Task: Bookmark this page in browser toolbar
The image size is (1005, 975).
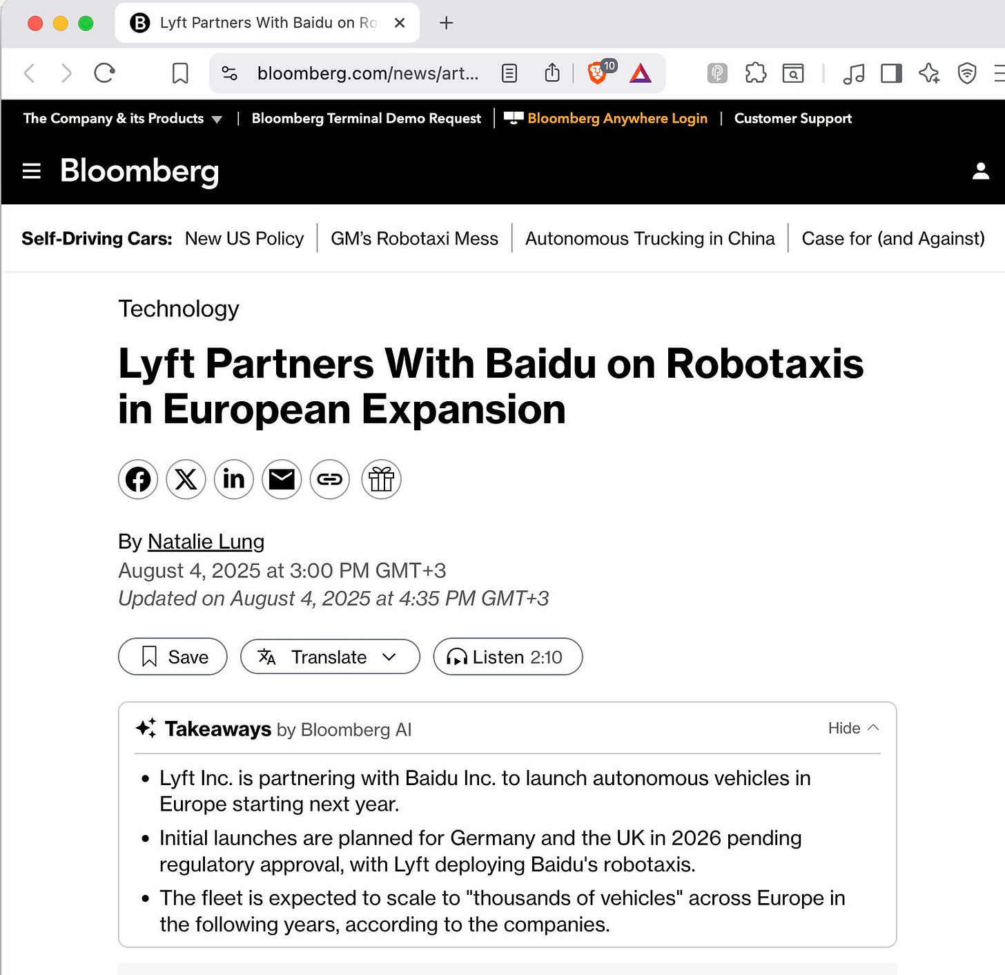Action: point(180,73)
